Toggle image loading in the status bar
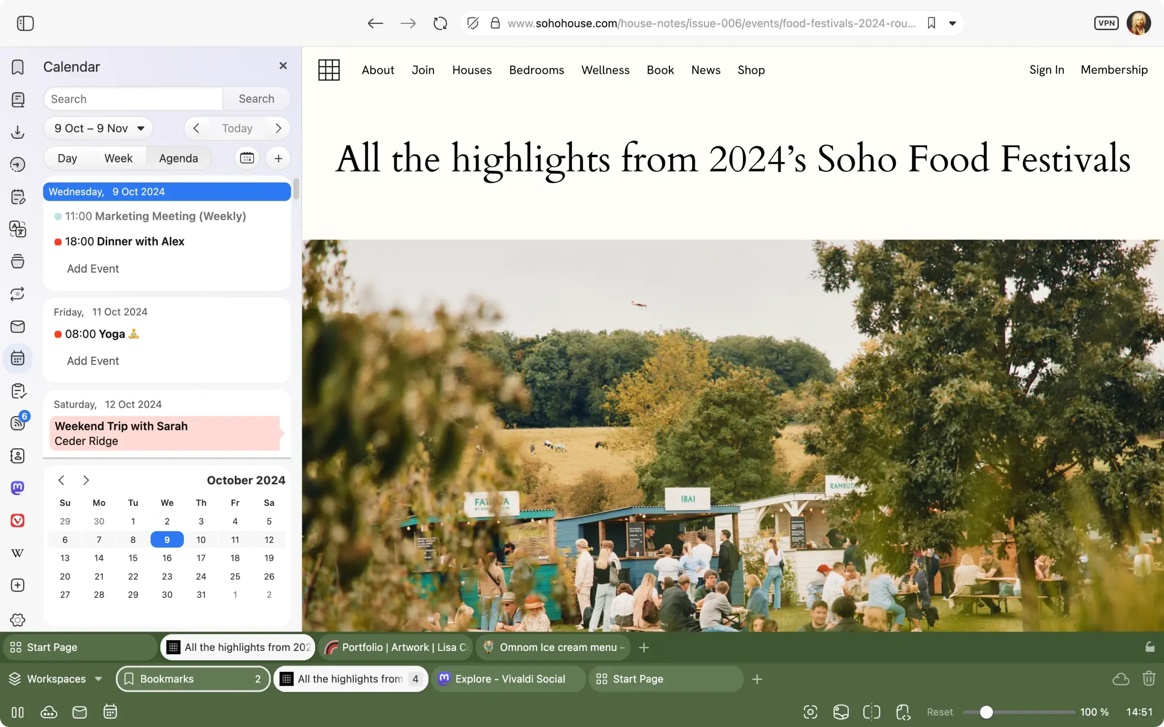The image size is (1164, 727). tap(841, 712)
